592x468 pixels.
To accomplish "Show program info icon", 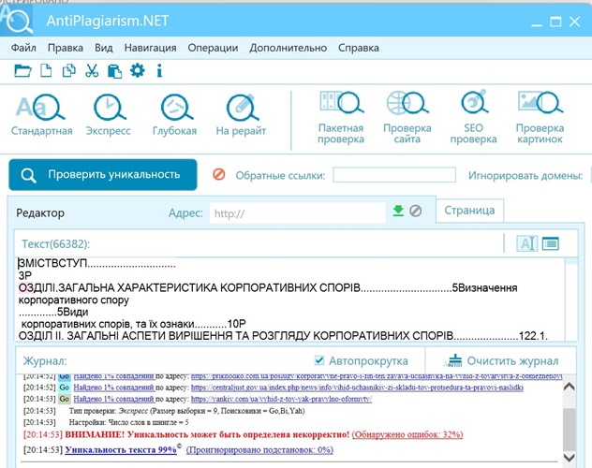I will [x=159, y=70].
